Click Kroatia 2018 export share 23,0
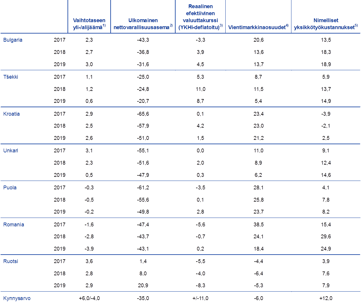Screen dimensions: 361x305 [x=259, y=126]
